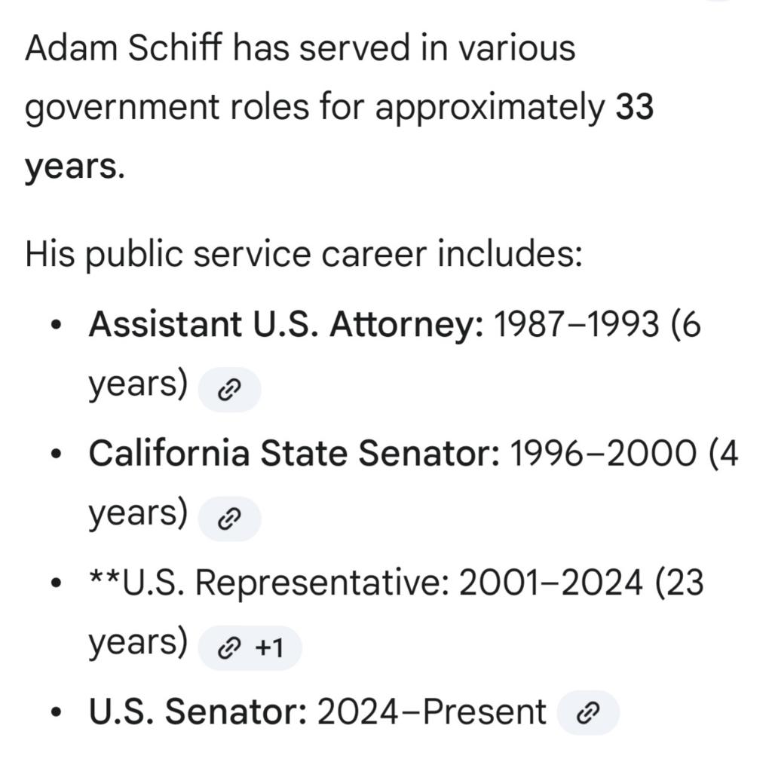The height and width of the screenshot is (762, 772).
Task: Click "His public service career includes:" heading
Action: (303, 254)
